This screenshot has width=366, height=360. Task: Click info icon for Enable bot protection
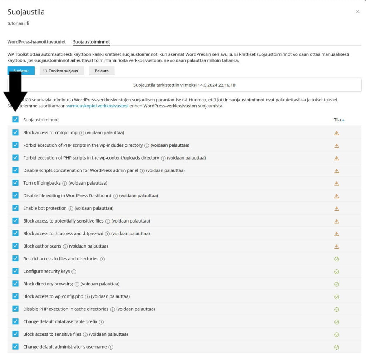tap(71, 209)
